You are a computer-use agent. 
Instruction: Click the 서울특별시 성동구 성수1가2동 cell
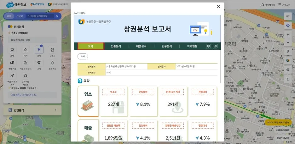click(126, 66)
